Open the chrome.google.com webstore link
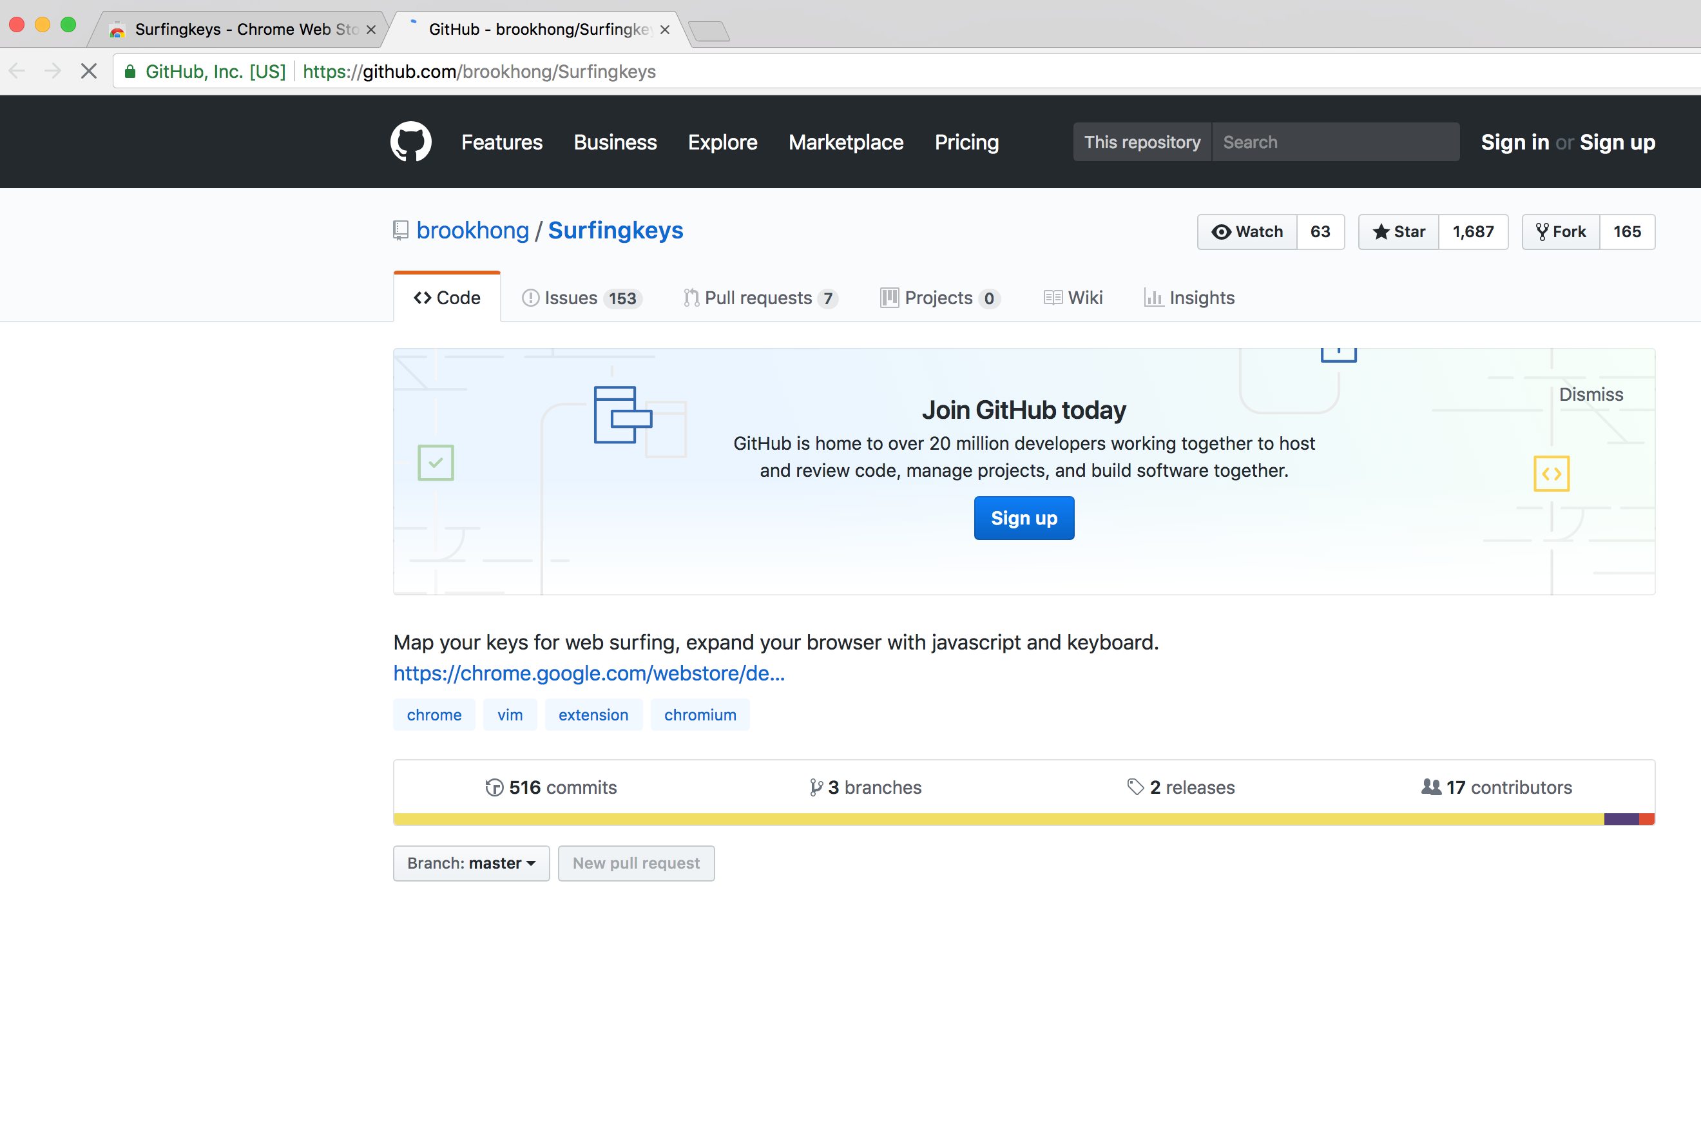Screen dimensions: 1701x1138 click(x=588, y=673)
